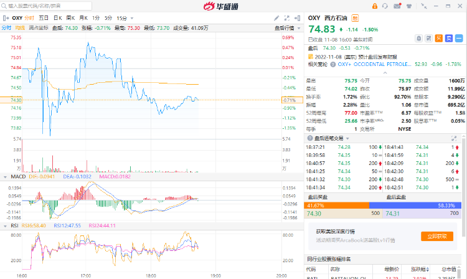Toggle the 均线 average line display
The width and height of the screenshot is (467, 279).
click(20, 28)
